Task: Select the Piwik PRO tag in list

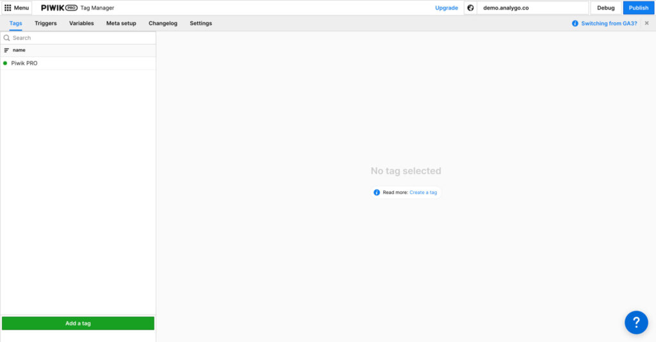Action: click(x=24, y=63)
